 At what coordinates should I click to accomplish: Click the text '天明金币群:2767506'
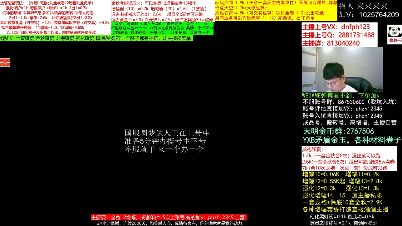[338, 131]
